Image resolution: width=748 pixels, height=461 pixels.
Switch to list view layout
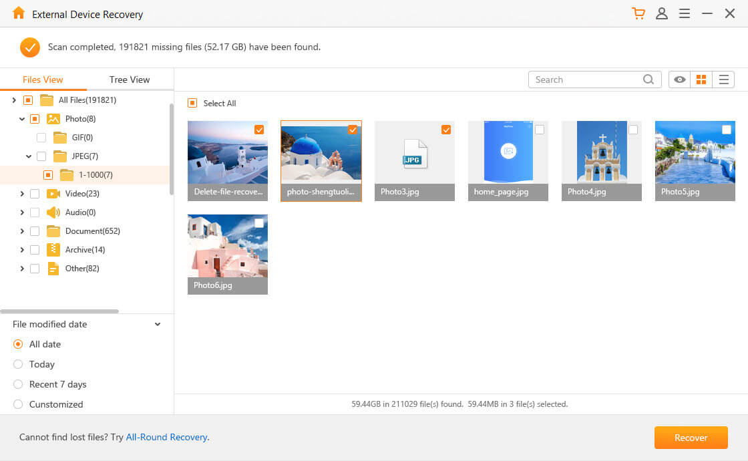point(724,79)
